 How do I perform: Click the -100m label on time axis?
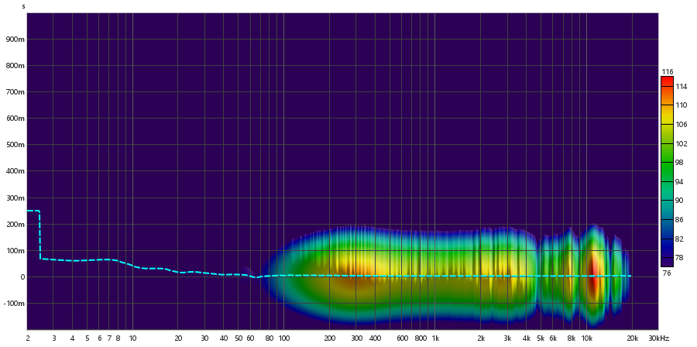pos(15,303)
